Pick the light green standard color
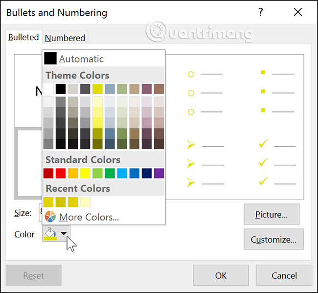This screenshot has height=293, width=318. pyautogui.click(x=97, y=173)
